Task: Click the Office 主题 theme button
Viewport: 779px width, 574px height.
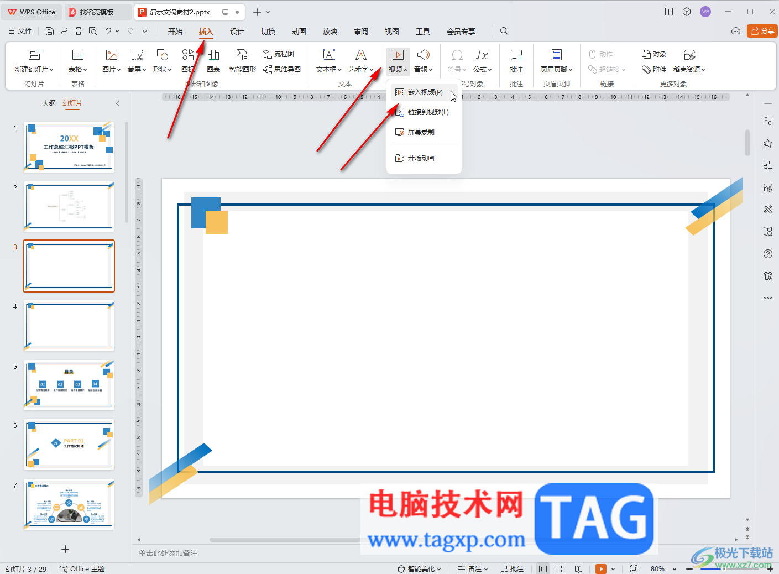Action: pos(82,568)
